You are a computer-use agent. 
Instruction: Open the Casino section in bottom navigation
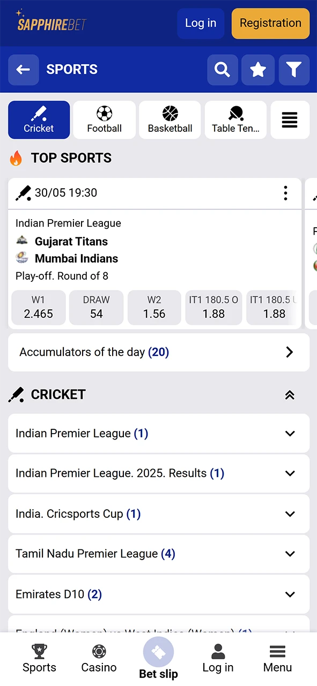pos(99,659)
